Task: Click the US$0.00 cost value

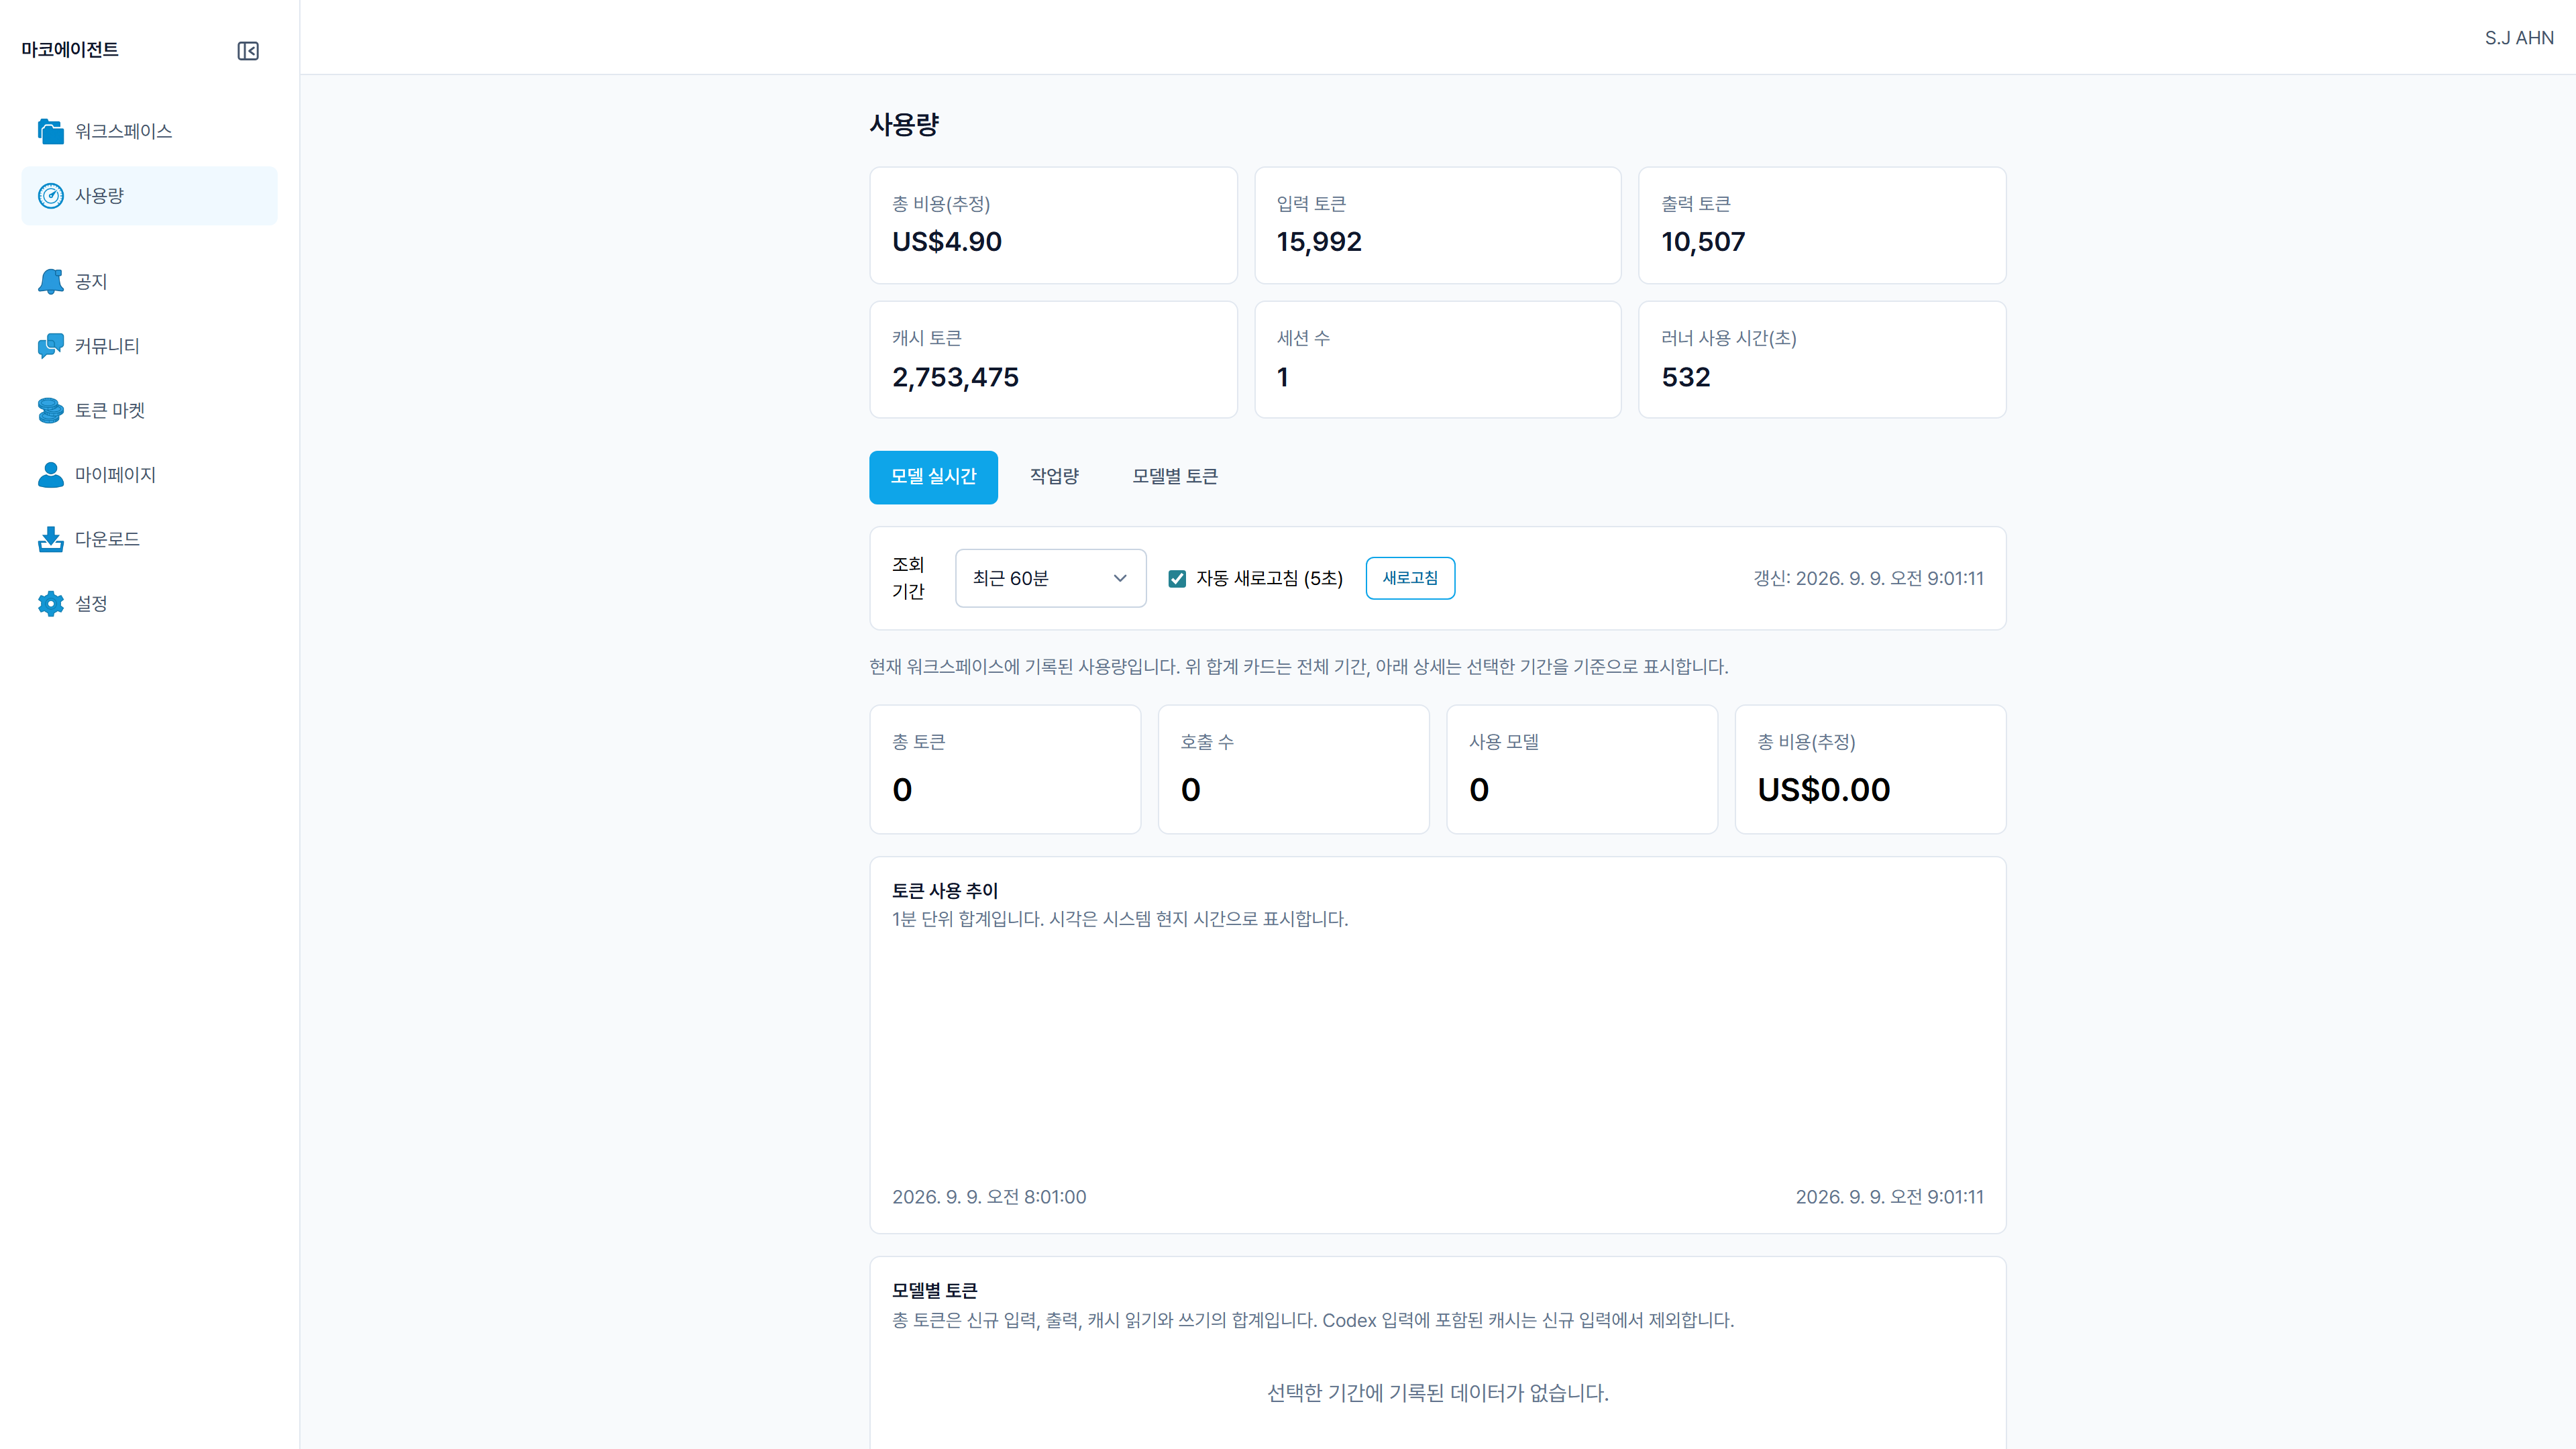Action: (1823, 790)
